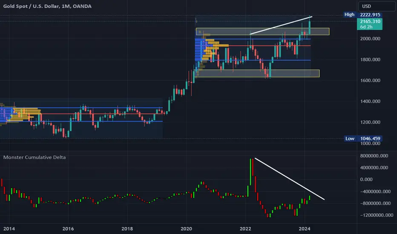The height and width of the screenshot is (234, 397).
Task: Click the 1200.000 price axis value
Action: 370,122
